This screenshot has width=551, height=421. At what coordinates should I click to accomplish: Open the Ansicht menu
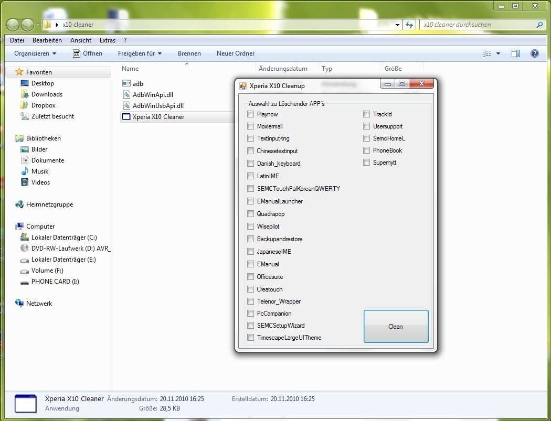tap(81, 40)
